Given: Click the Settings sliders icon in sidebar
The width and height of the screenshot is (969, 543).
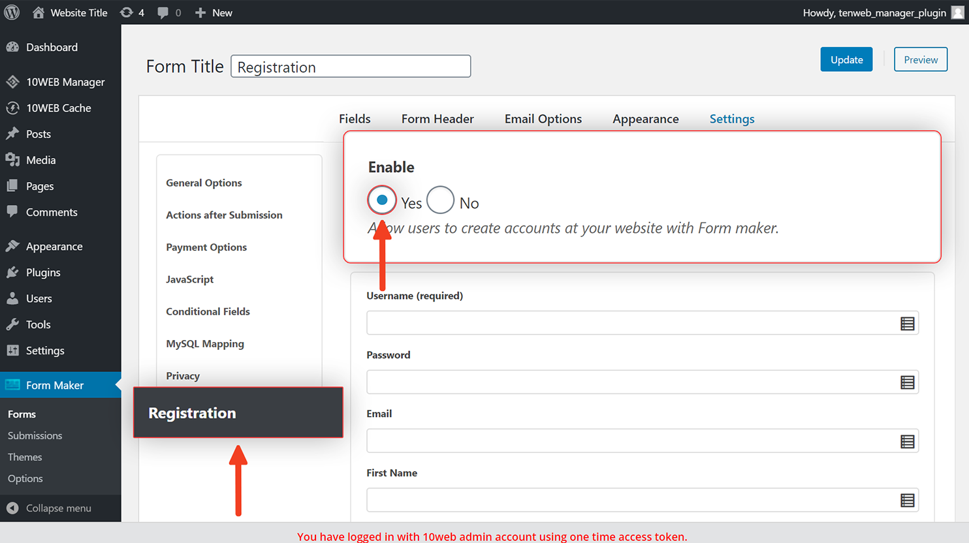Looking at the screenshot, I should click(x=12, y=350).
